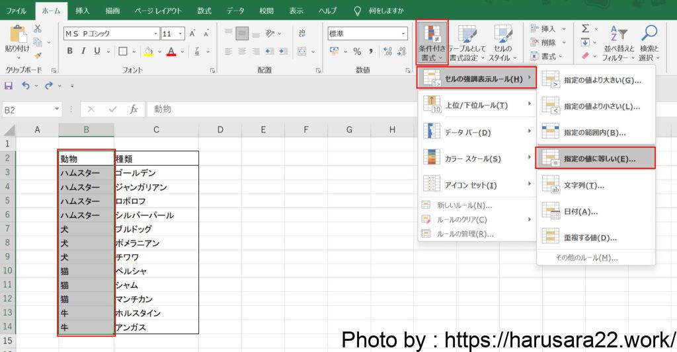Click the AutoSum sigma icon
Screen dimensions: 677x352
click(585, 28)
